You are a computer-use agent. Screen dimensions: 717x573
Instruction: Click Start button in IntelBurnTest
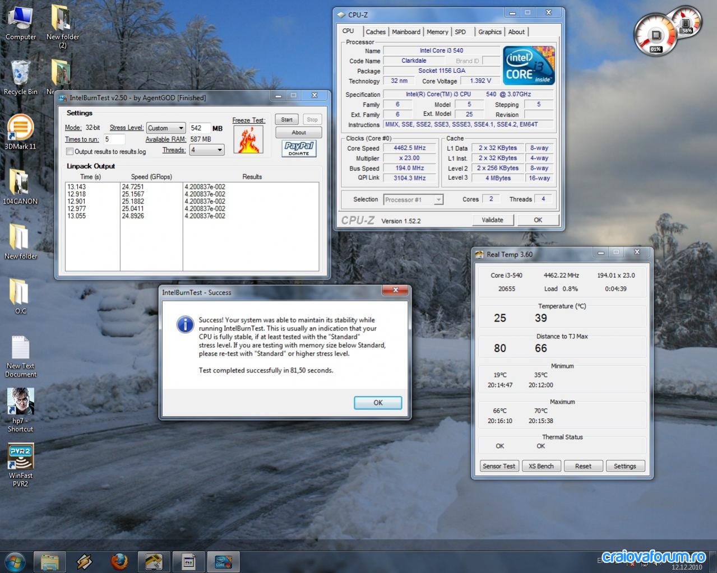(x=286, y=119)
